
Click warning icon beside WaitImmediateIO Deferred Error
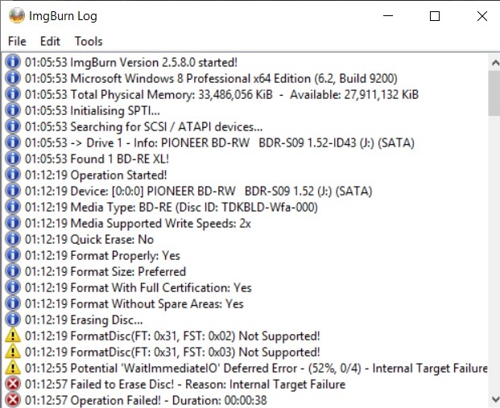coord(13,368)
